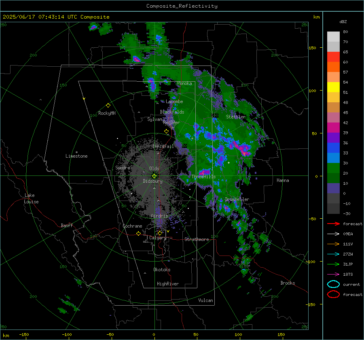Click the yellow diamond marker near Cochrane

(138, 233)
